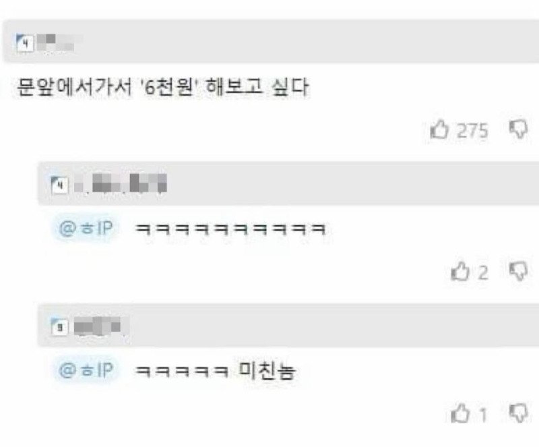Click the like count 2 on first reply

pyautogui.click(x=483, y=272)
